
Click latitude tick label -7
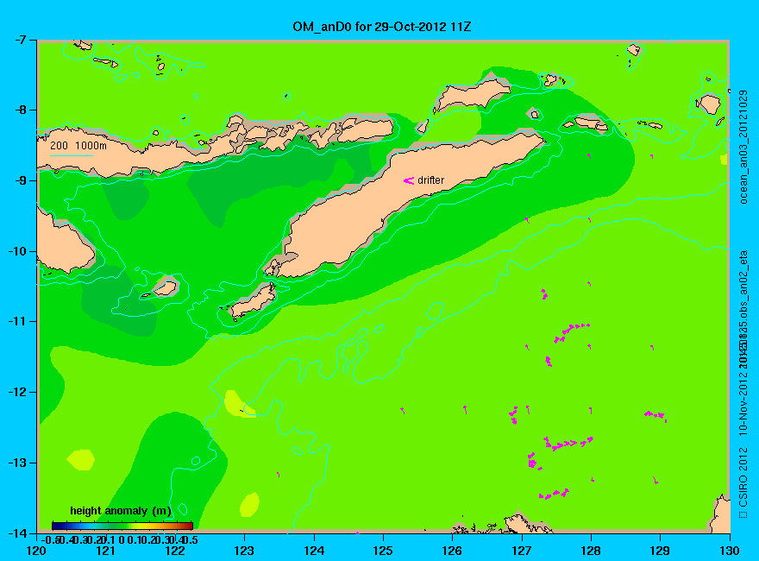click(21, 40)
